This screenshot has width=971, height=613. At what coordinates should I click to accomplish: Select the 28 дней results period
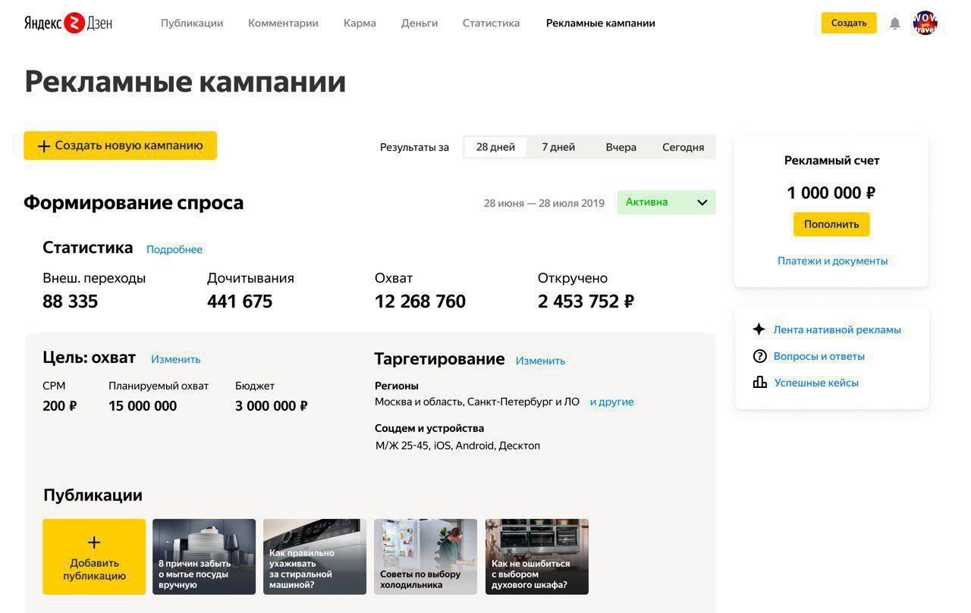[x=495, y=147]
